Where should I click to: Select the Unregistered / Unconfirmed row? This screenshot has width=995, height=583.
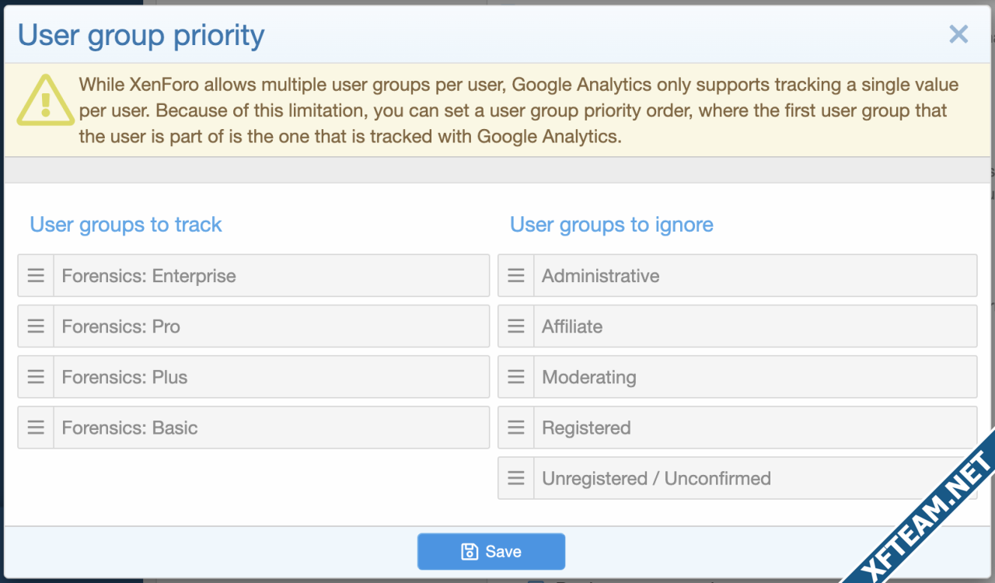click(x=738, y=477)
